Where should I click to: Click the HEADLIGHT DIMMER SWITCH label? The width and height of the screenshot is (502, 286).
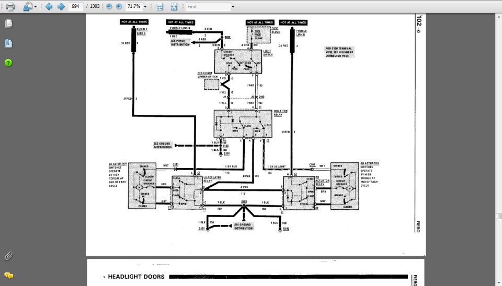208,75
